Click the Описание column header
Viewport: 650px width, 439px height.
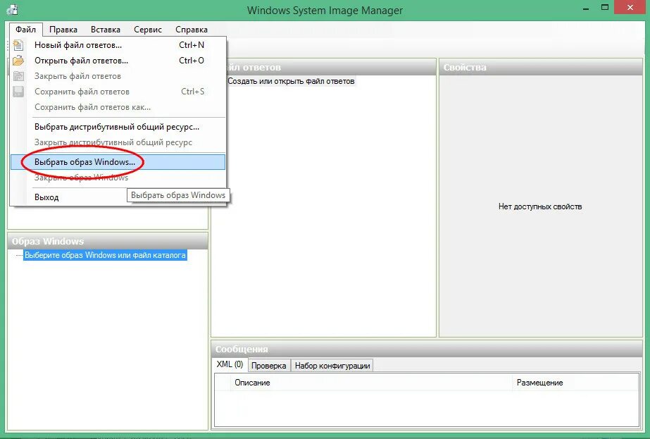371,383
